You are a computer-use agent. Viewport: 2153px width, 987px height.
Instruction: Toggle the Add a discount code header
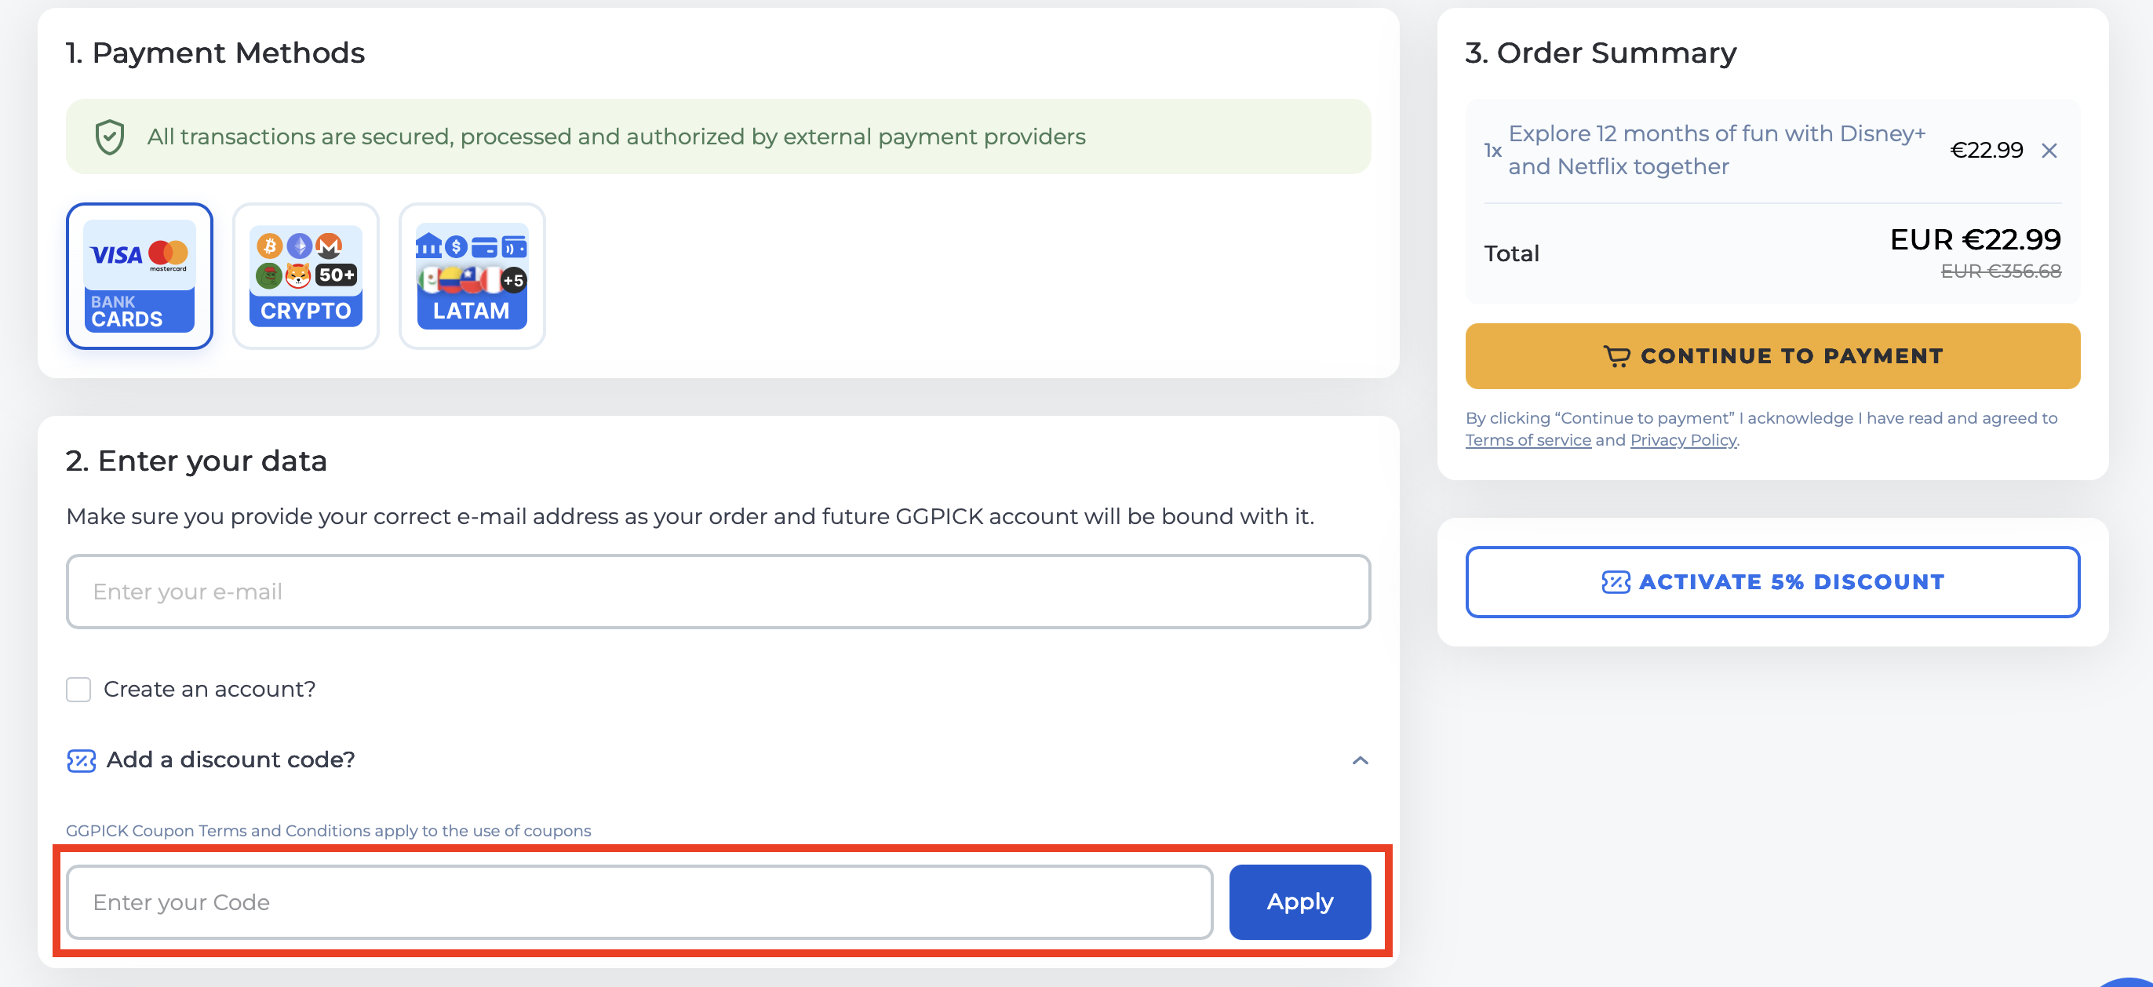tap(231, 759)
